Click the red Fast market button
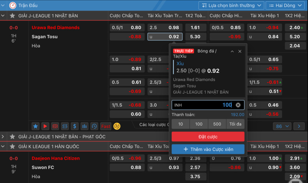 (x=105, y=126)
